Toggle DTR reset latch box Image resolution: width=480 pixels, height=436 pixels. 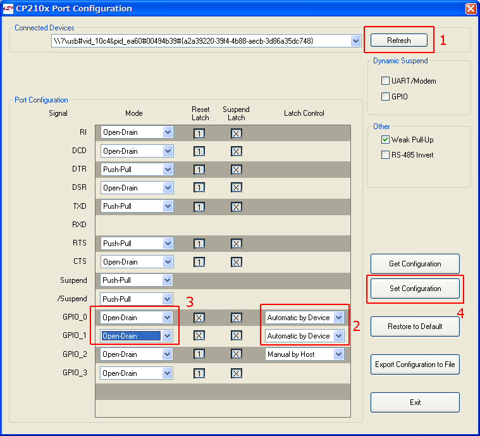199,170
